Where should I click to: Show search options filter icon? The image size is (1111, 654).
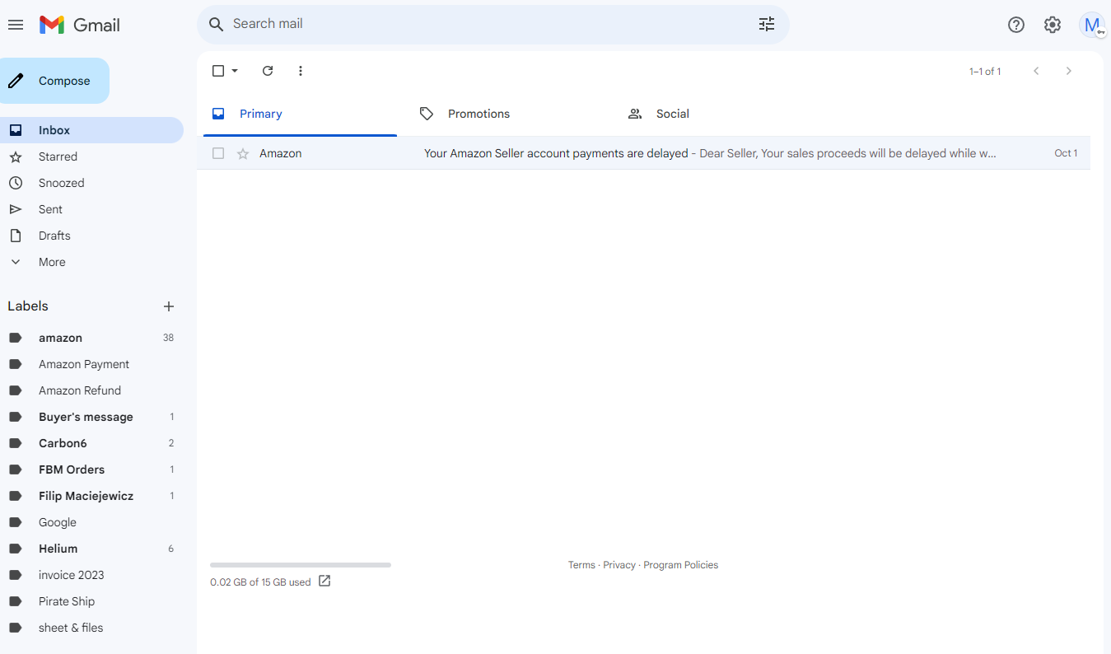(x=767, y=25)
